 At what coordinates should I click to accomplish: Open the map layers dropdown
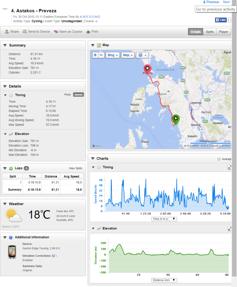pos(141,55)
